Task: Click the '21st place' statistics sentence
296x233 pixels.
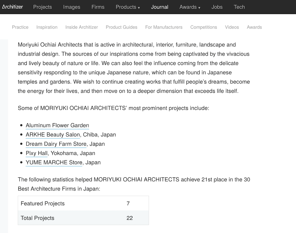Action: coord(134,184)
